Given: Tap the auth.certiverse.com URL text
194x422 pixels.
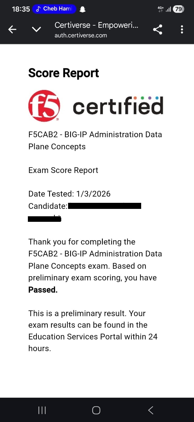Looking at the screenshot, I should 81,36.
